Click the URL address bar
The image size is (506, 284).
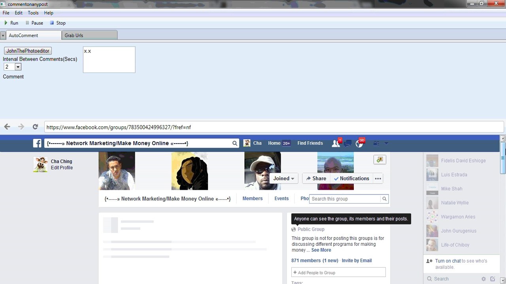pyautogui.click(x=274, y=127)
